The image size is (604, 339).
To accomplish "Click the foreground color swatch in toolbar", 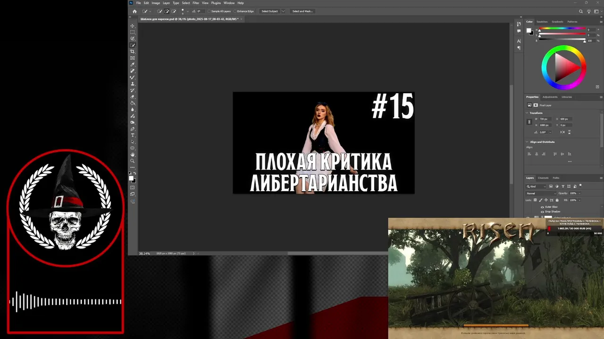I will click(131, 178).
